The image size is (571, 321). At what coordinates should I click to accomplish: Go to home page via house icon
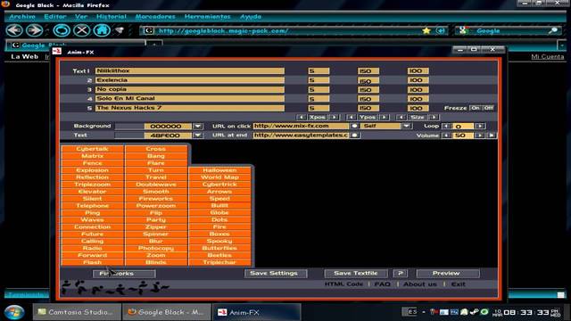(x=102, y=30)
